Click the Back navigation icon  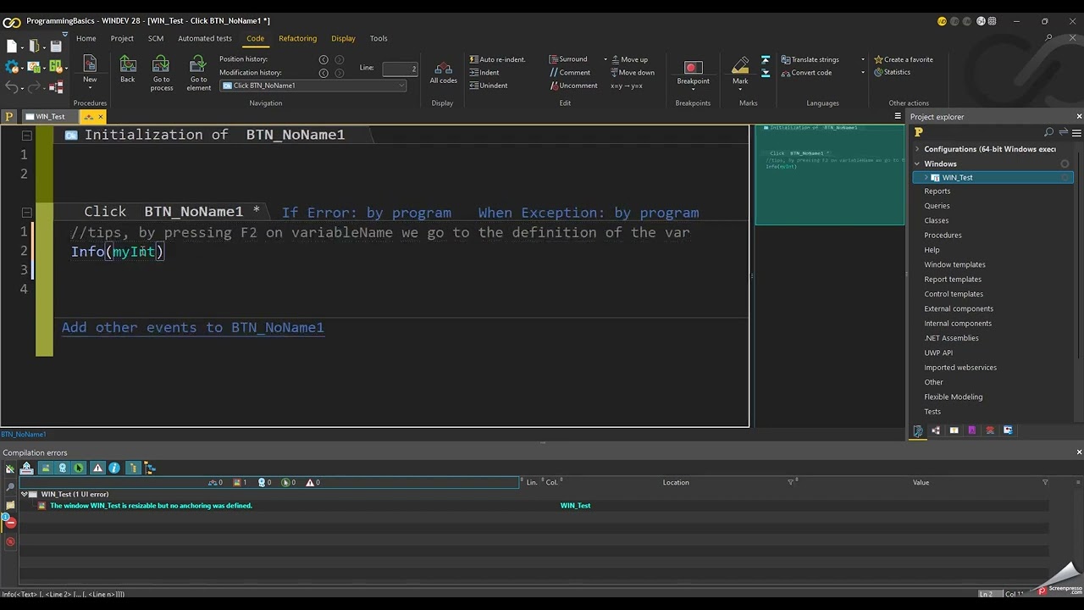pos(127,64)
